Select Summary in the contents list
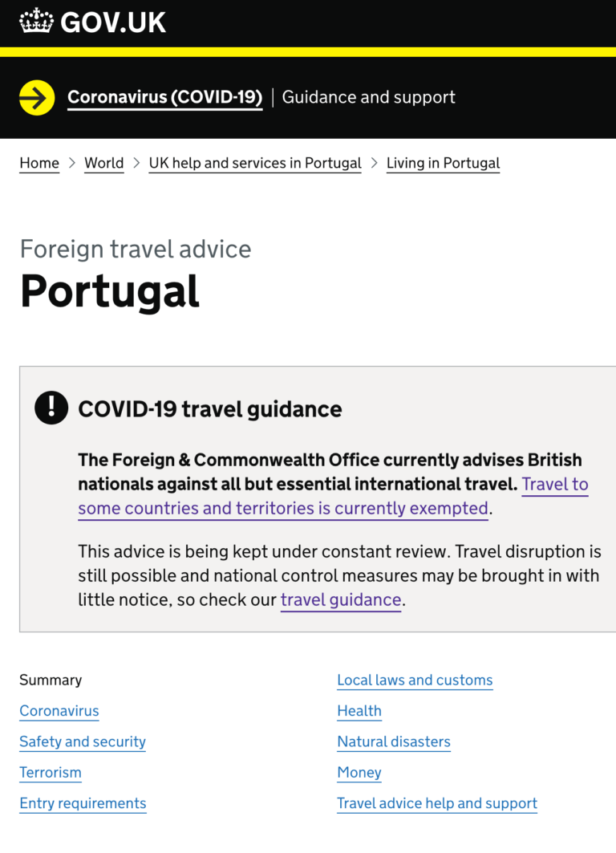616x853 pixels. (51, 680)
